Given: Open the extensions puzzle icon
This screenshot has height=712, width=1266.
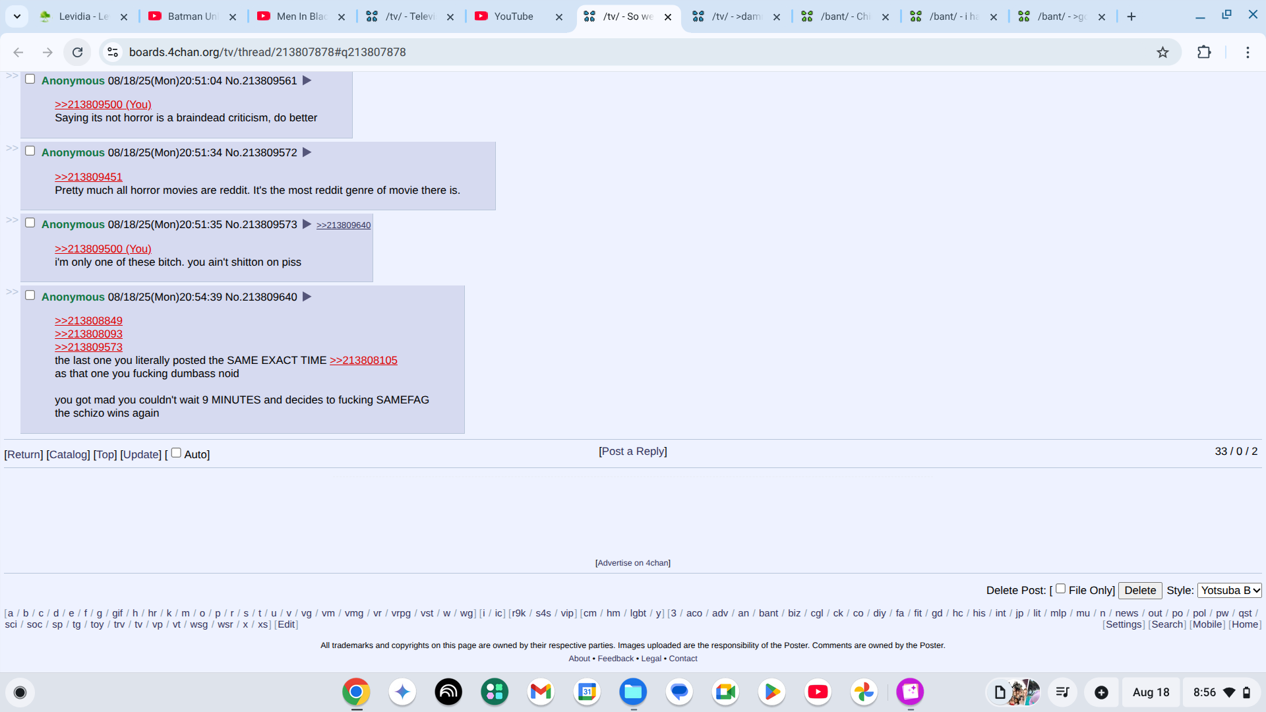Looking at the screenshot, I should click(x=1204, y=52).
